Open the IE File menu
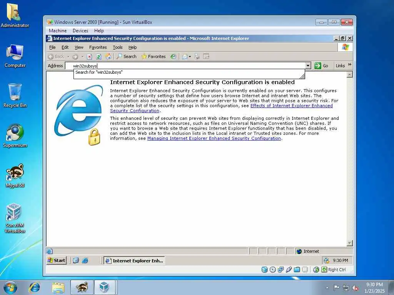This screenshot has height=295, width=394. point(52,47)
